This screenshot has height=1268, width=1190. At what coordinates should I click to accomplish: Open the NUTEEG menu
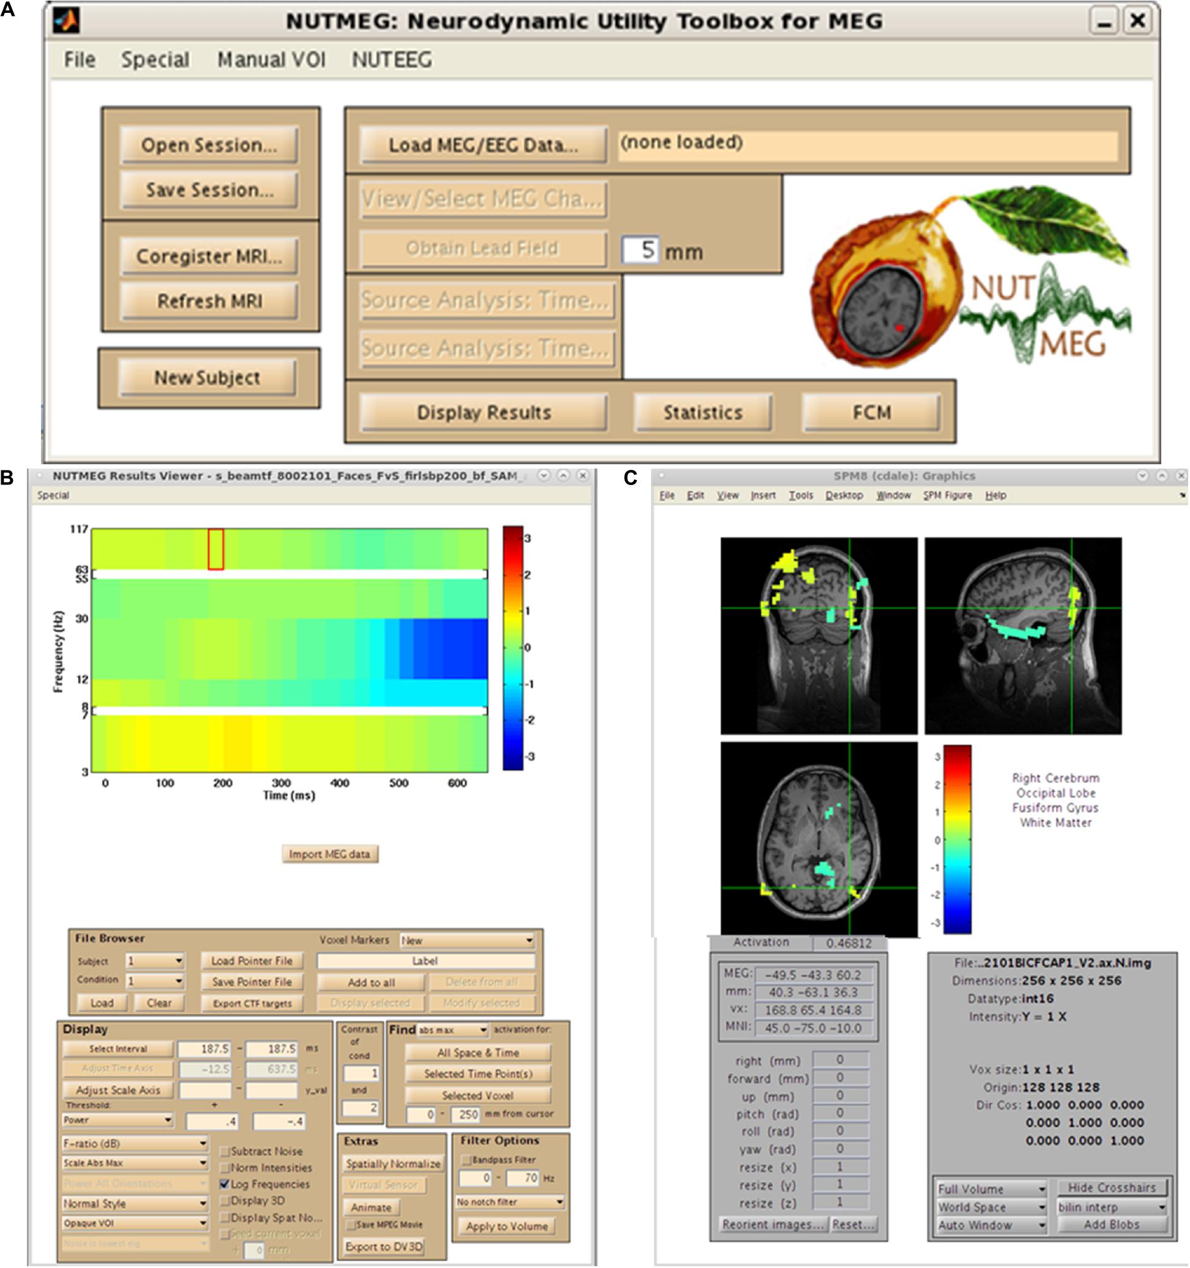click(392, 60)
